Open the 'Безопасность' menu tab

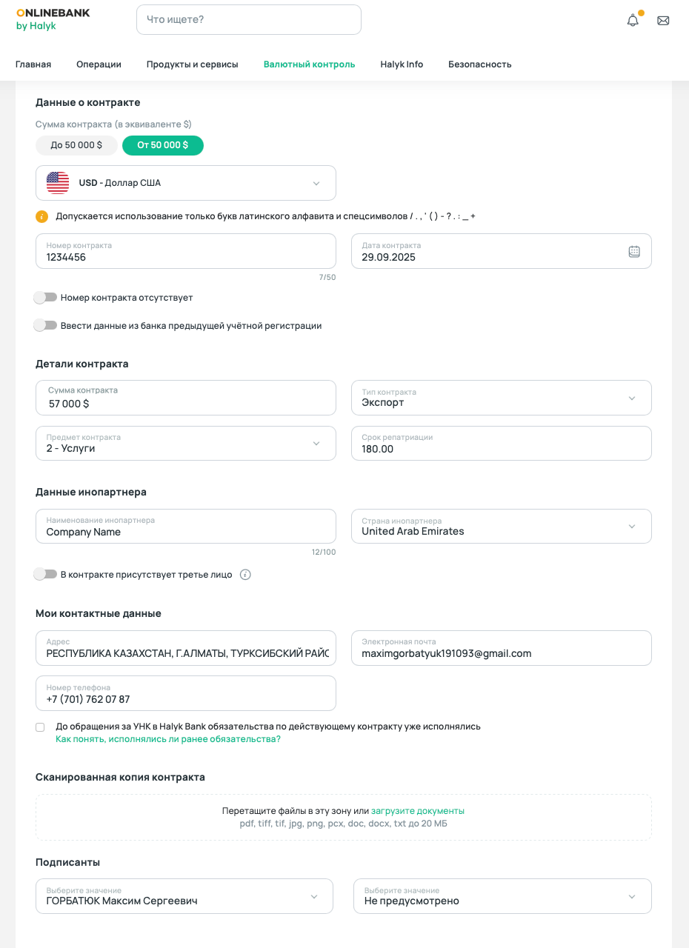[479, 64]
